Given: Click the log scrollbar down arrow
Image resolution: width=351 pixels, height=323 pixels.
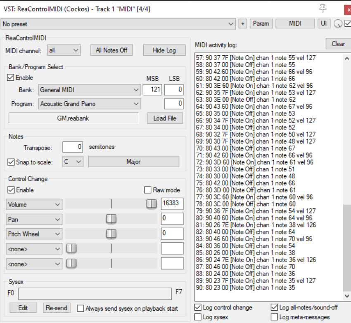Looking at the screenshot, I should (x=347, y=296).
